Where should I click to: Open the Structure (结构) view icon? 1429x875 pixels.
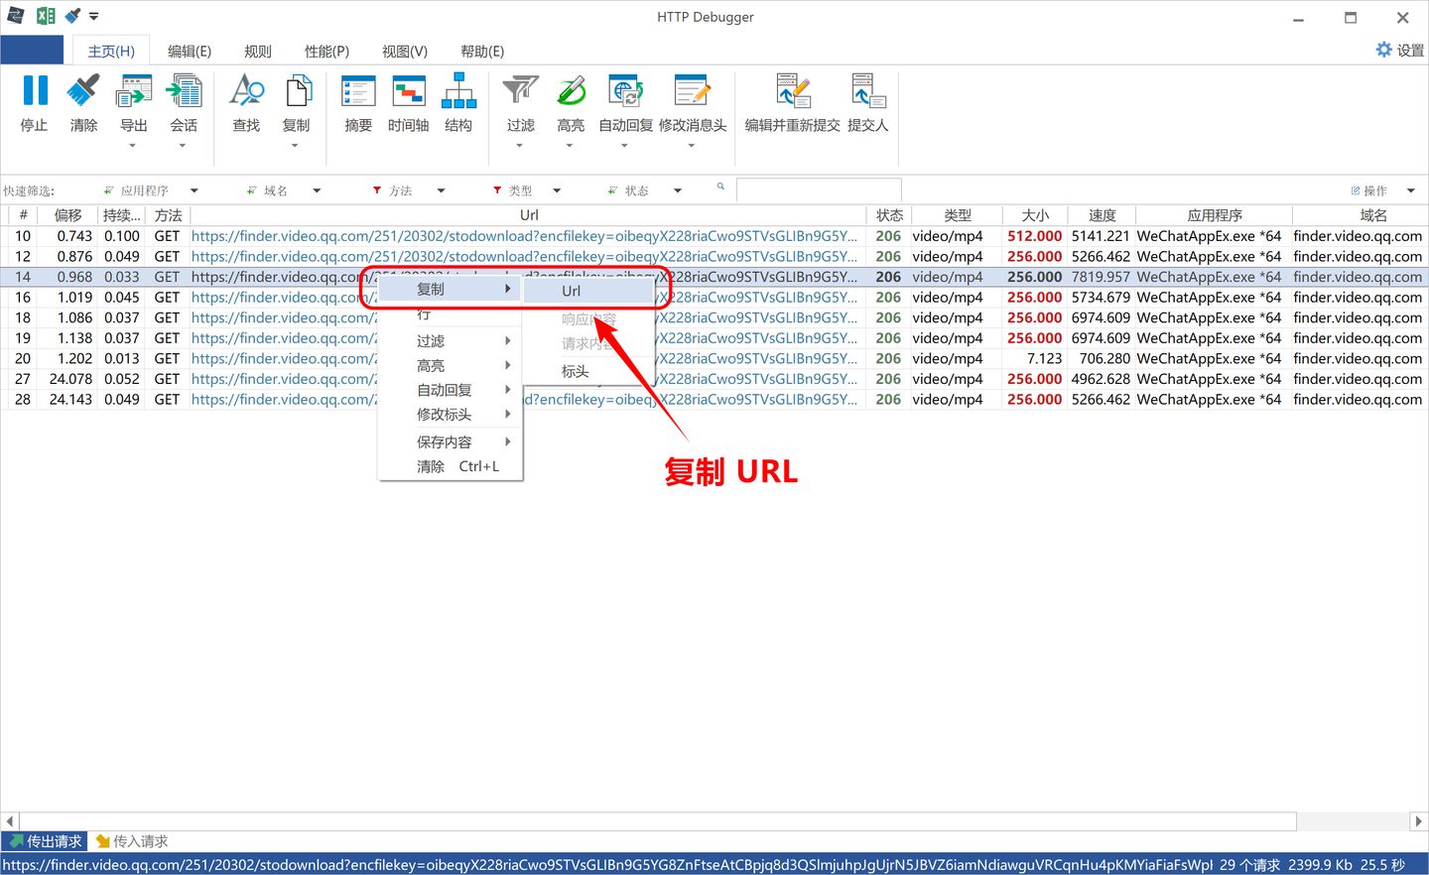[x=458, y=91]
